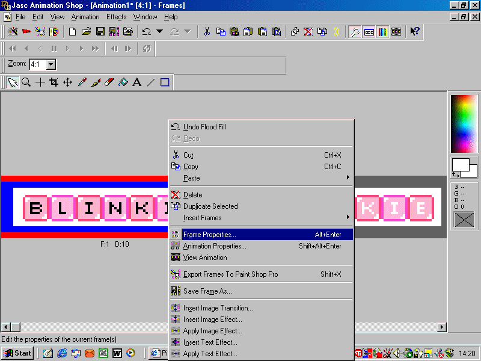This screenshot has height=361, width=481.
Task: Select the Eraser tool
Action: (x=109, y=82)
